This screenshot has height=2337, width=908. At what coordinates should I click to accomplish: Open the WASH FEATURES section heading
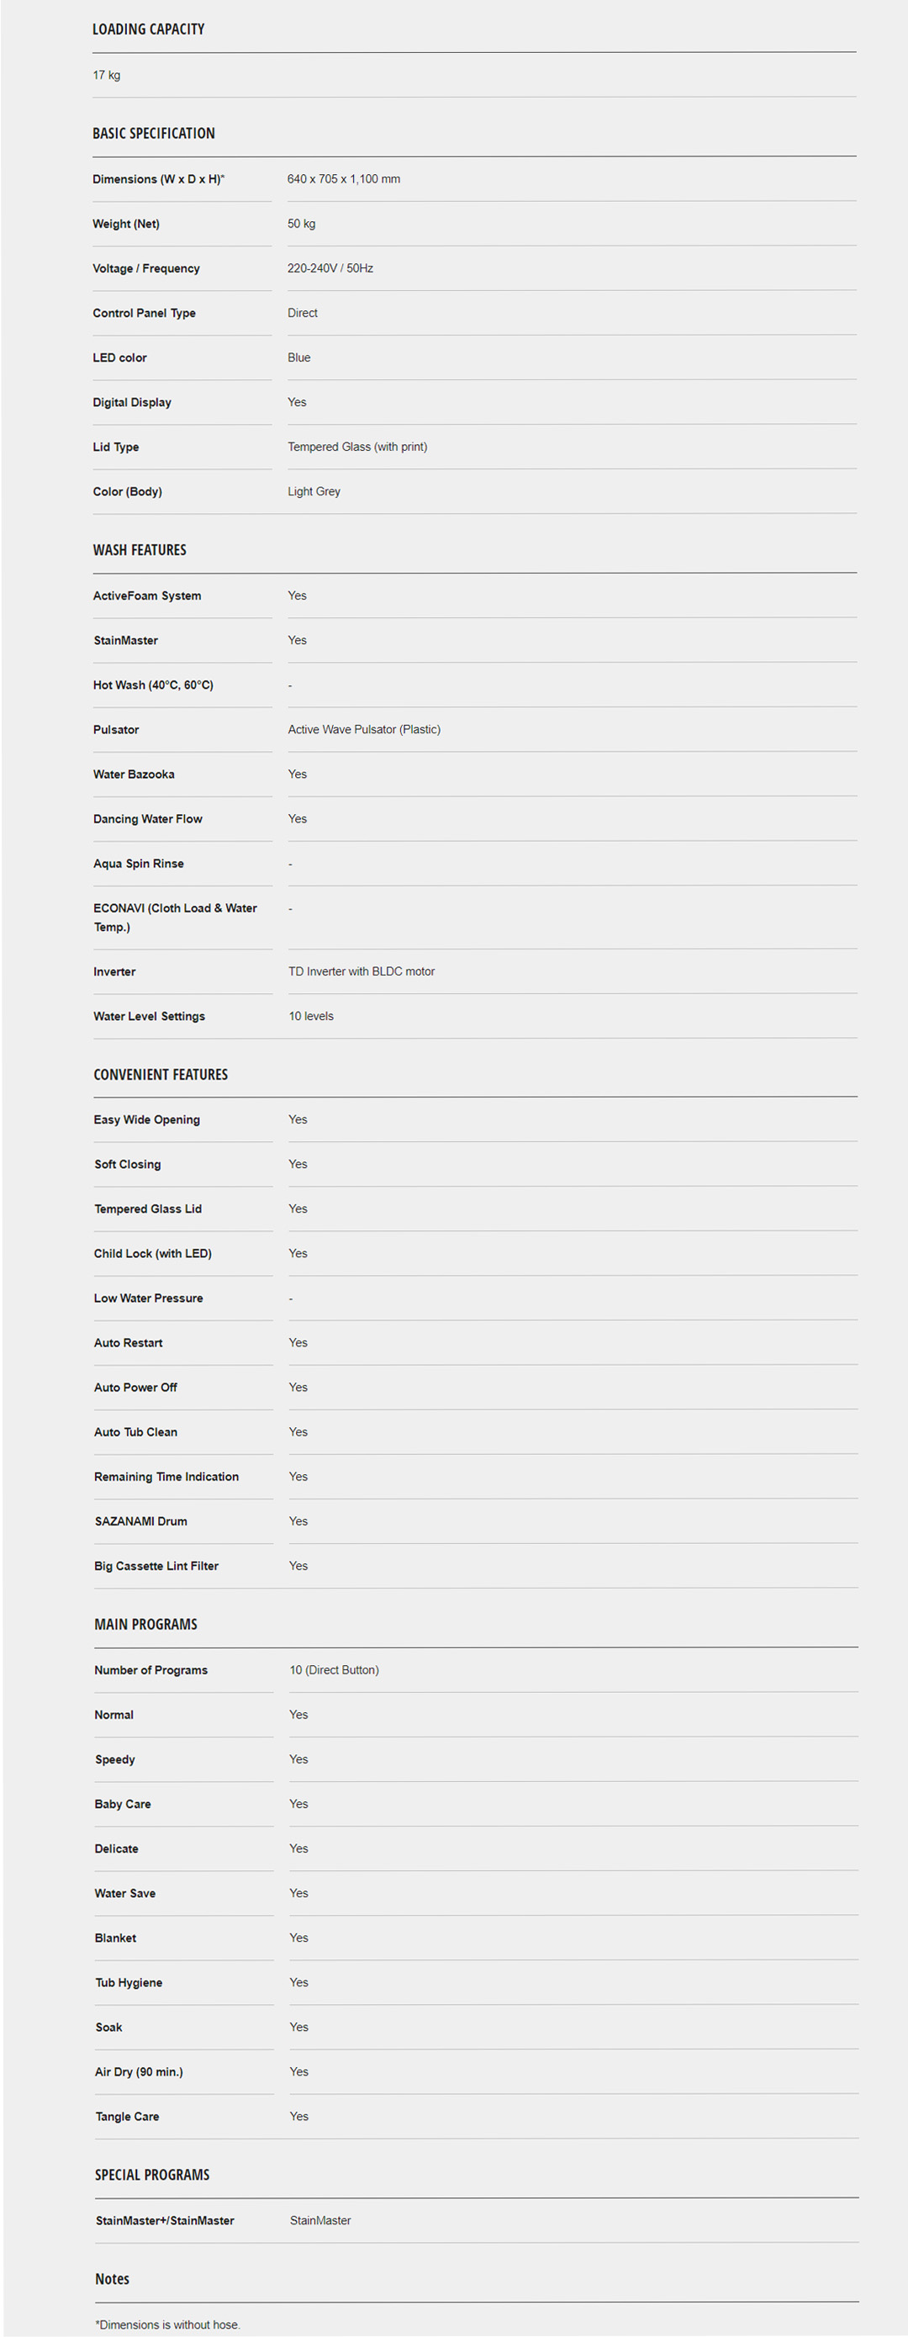click(140, 550)
